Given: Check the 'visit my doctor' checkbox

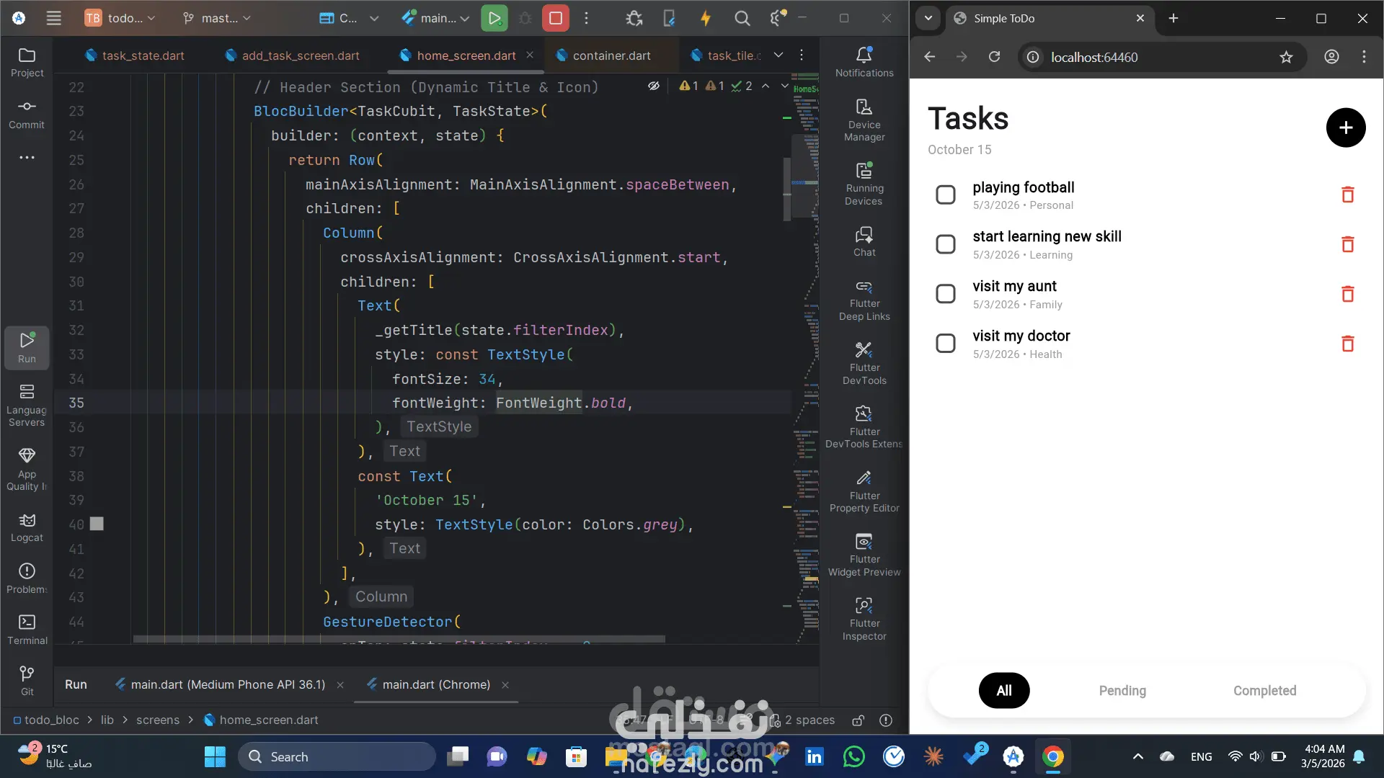Looking at the screenshot, I should 945,344.
